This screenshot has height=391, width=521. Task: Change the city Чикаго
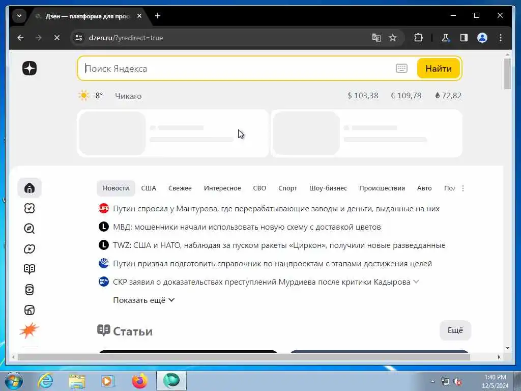(128, 96)
